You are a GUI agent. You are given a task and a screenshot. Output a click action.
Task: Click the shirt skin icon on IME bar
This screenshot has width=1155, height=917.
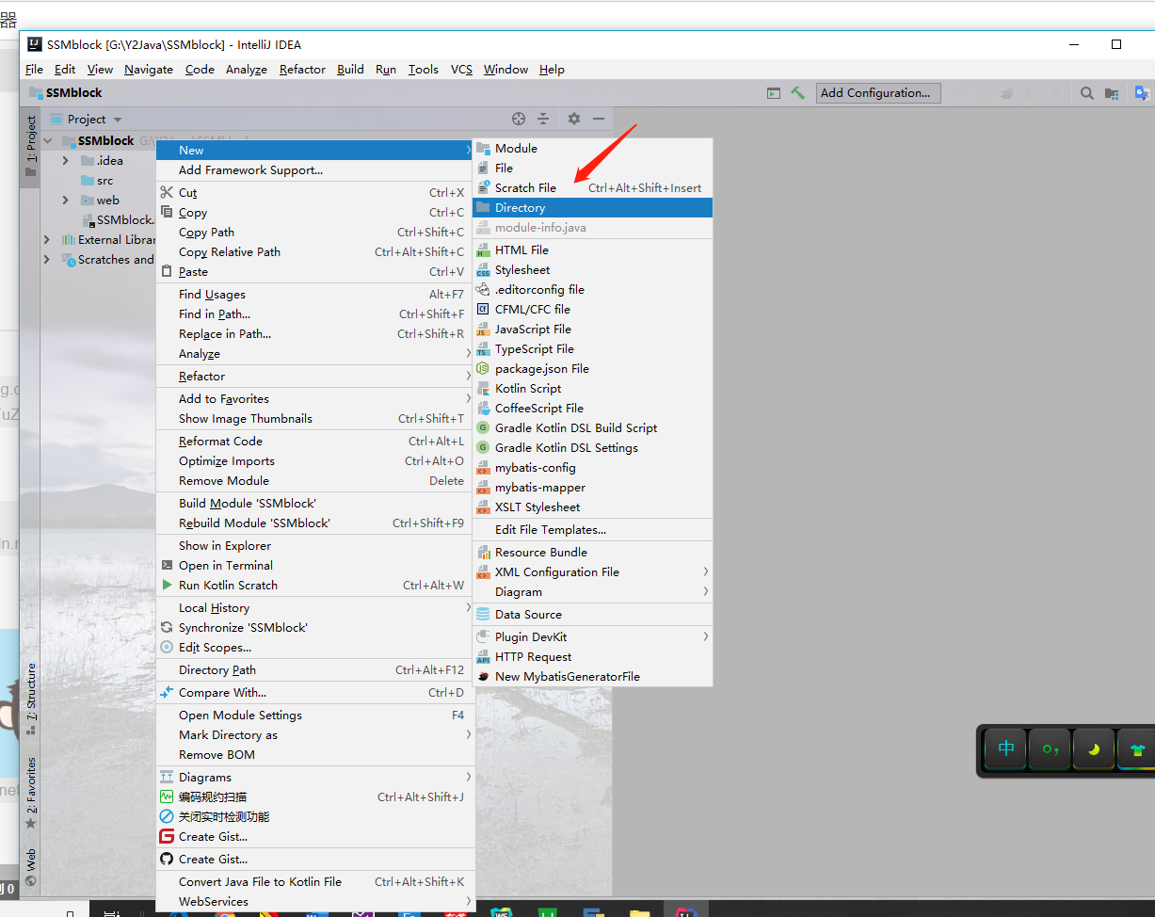[x=1136, y=749]
